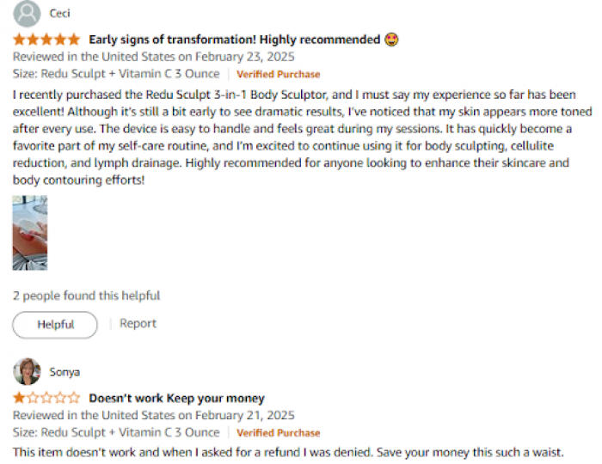Click the heart-eyes emoji in review title
Viewport: 602px width, 464px height.
(391, 40)
